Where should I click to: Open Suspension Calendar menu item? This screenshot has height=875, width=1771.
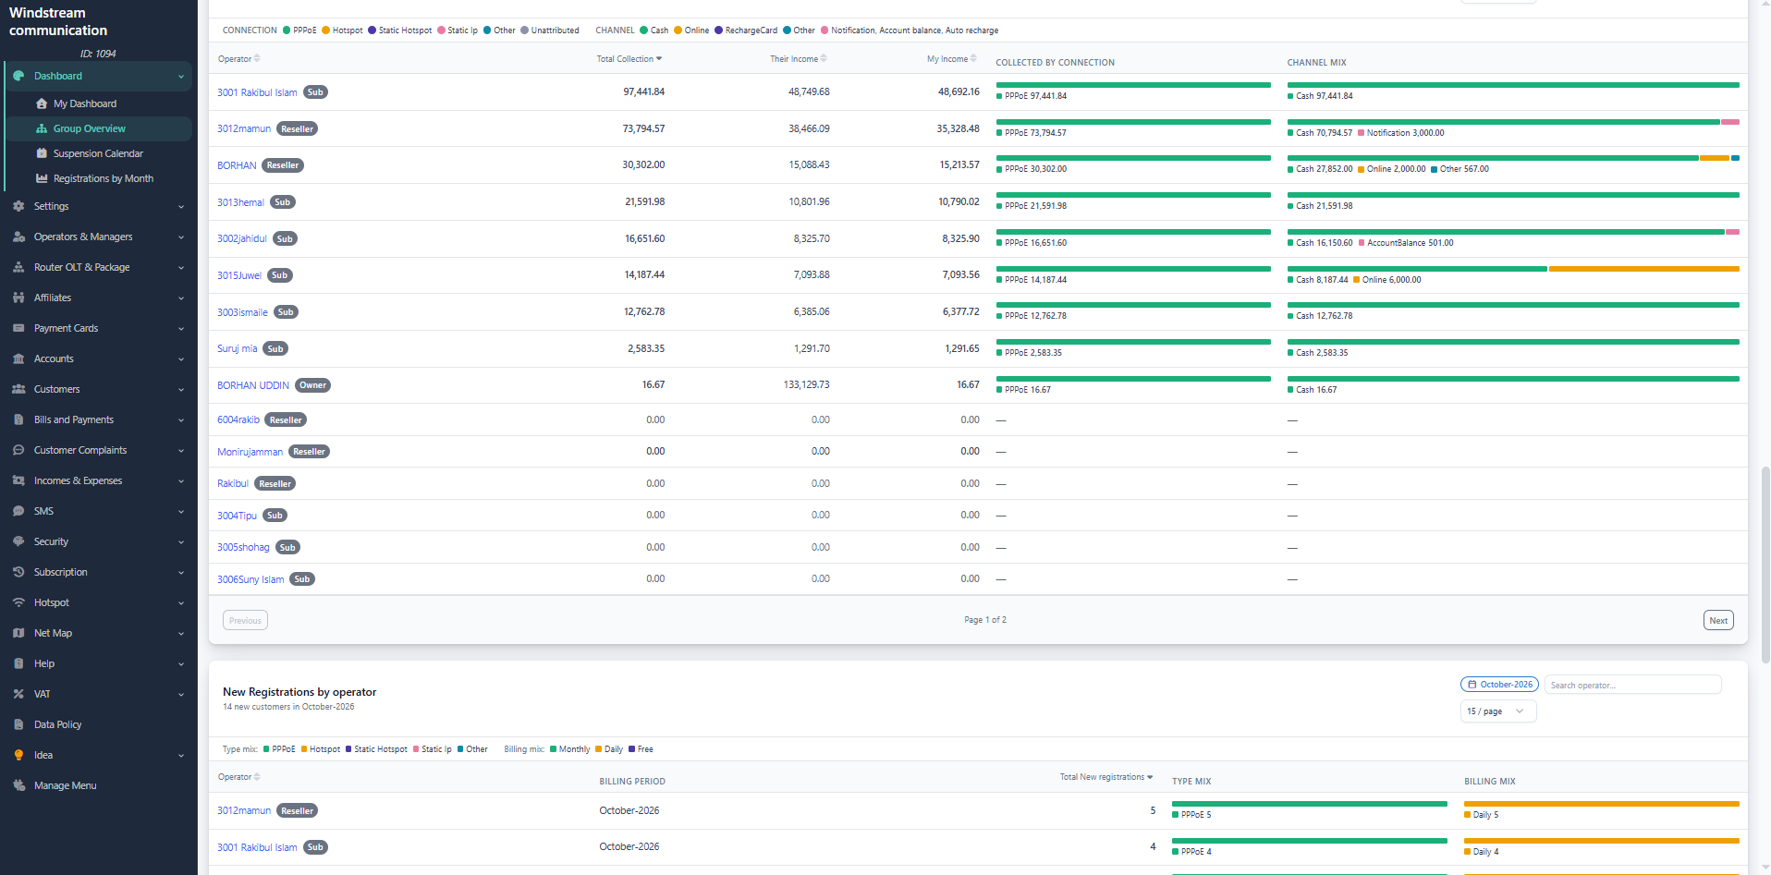98,153
